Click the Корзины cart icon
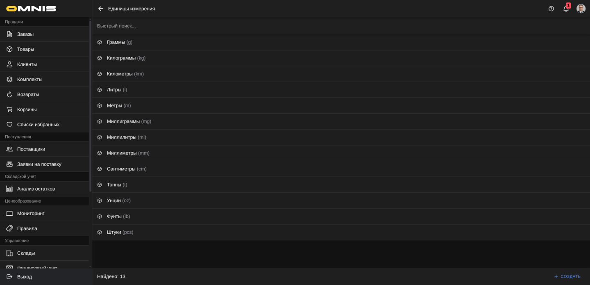Screen dimensions: 590x285 (9, 109)
